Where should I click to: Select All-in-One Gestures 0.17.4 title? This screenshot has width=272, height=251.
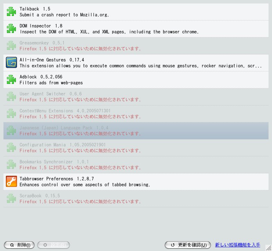tap(52, 60)
